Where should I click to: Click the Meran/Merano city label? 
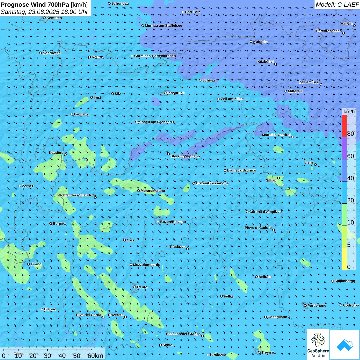pos(153,191)
